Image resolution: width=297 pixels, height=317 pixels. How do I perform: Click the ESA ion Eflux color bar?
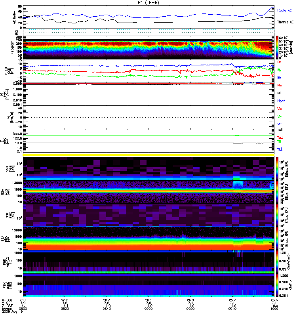[x=277, y=192]
